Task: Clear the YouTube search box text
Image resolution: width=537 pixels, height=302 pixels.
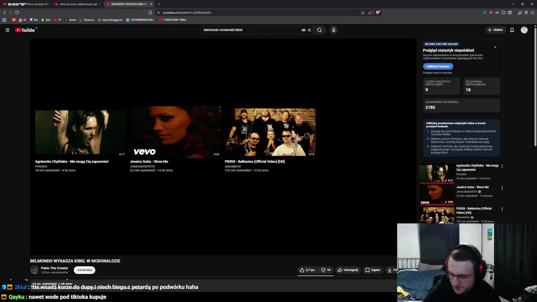Action: 310,30
